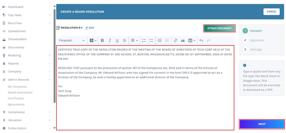Open the font color dropdown
The height and width of the screenshot is (133, 286).
click(x=93, y=40)
